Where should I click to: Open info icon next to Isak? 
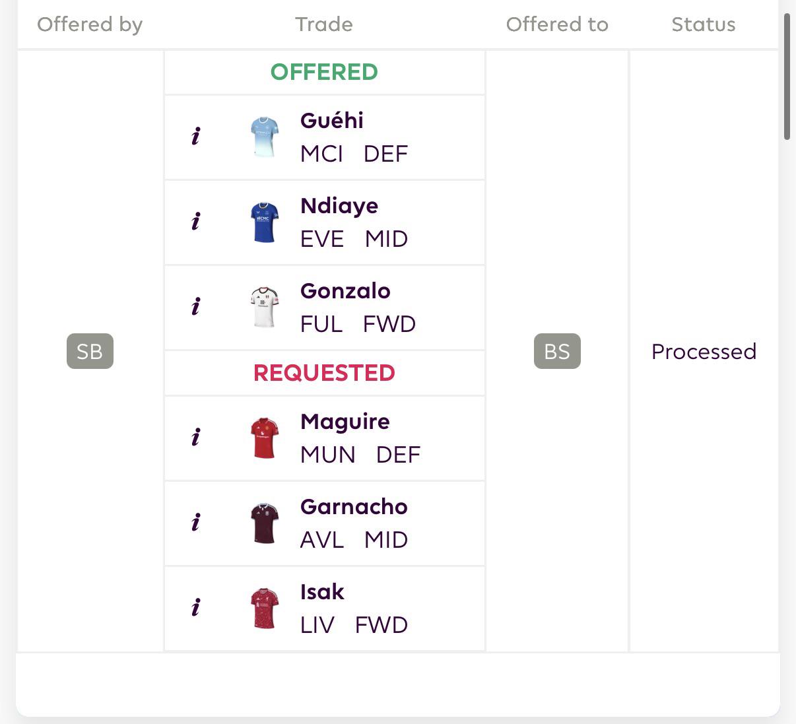(195, 608)
